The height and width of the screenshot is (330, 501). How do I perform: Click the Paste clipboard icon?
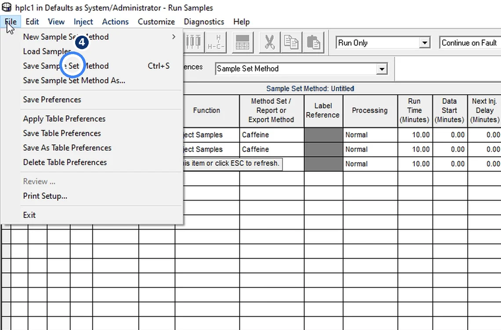click(313, 42)
